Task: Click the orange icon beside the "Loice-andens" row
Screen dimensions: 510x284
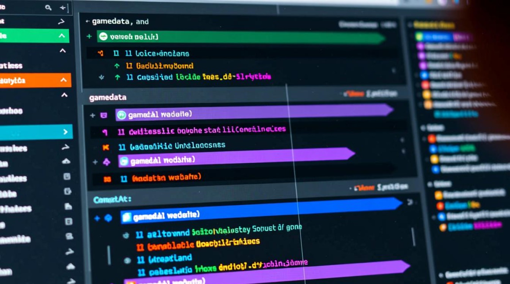Action: (101, 53)
